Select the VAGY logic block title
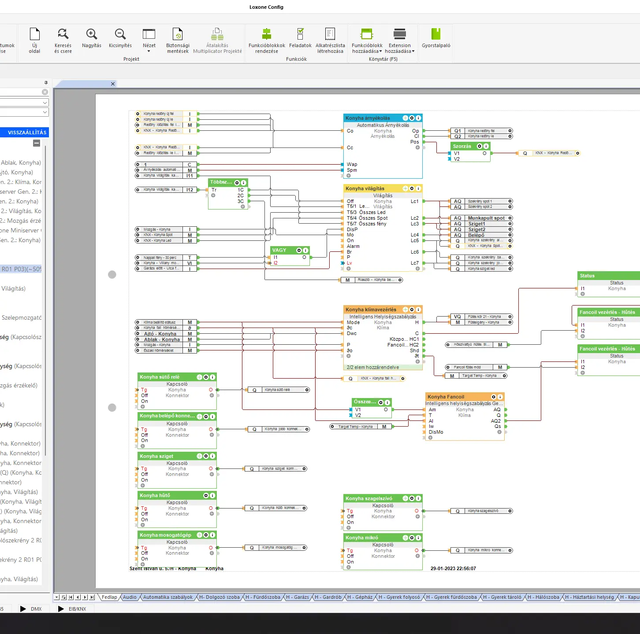The width and height of the screenshot is (640, 634). coord(279,250)
